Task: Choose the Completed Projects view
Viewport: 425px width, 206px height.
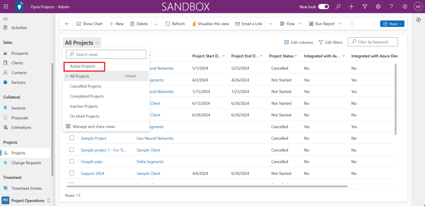Action: tap(87, 96)
